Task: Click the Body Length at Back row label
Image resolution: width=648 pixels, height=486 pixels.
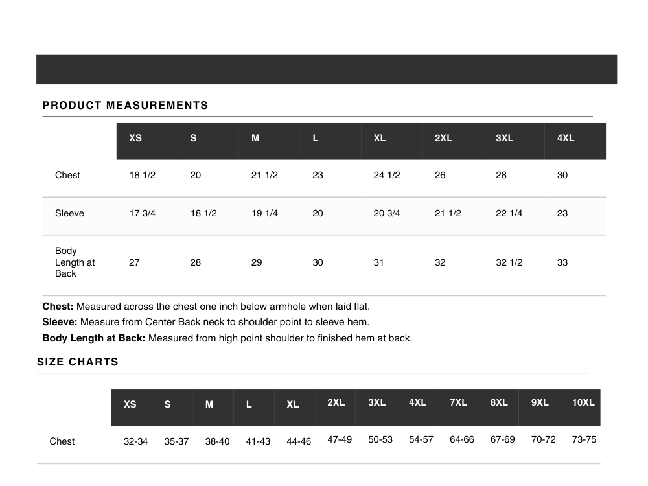Action: [x=75, y=262]
